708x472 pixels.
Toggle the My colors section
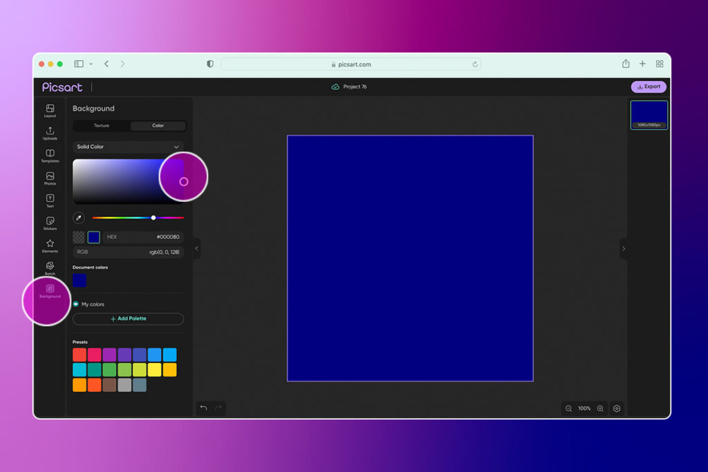point(76,304)
